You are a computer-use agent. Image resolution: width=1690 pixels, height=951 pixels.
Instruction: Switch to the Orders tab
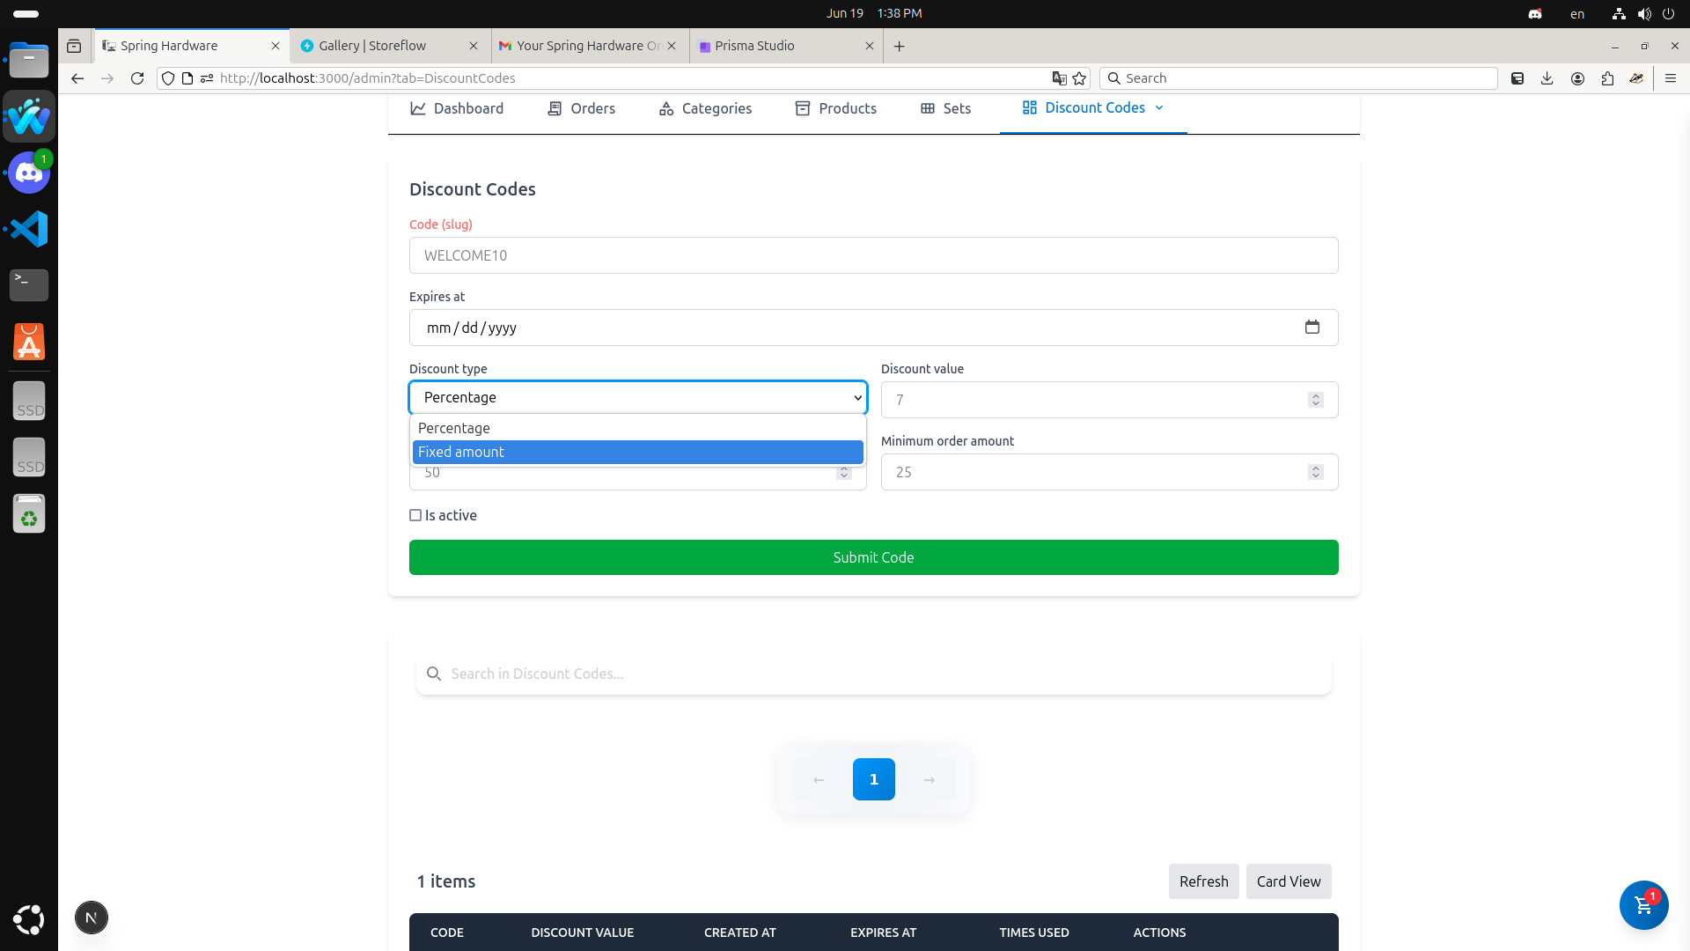[x=581, y=108]
